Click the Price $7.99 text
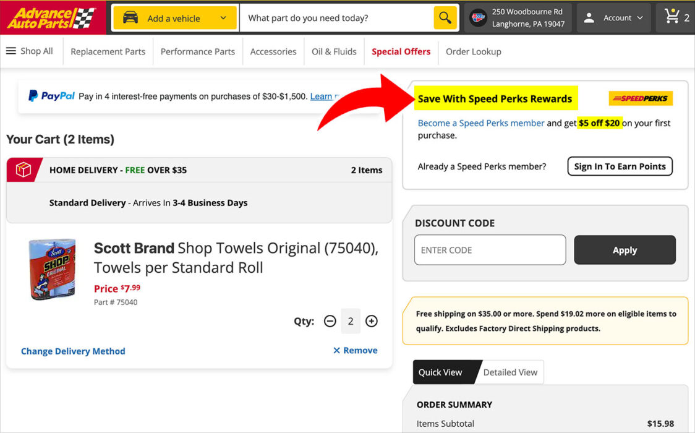The image size is (695, 433). click(x=117, y=288)
